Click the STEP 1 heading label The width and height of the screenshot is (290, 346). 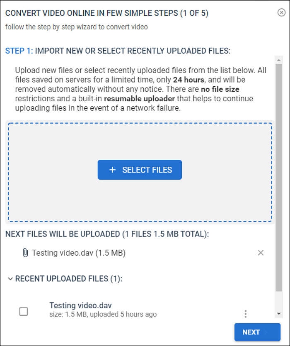pos(18,51)
